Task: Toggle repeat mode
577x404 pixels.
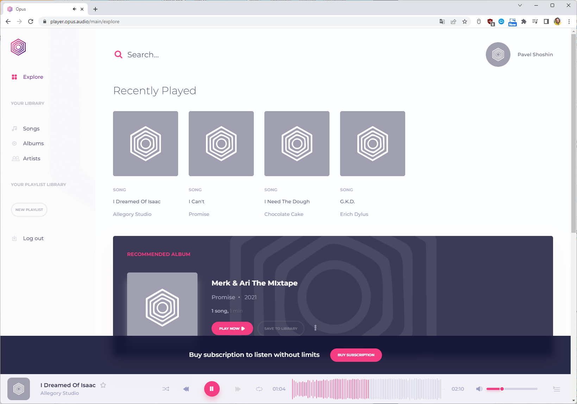Action: pos(259,389)
